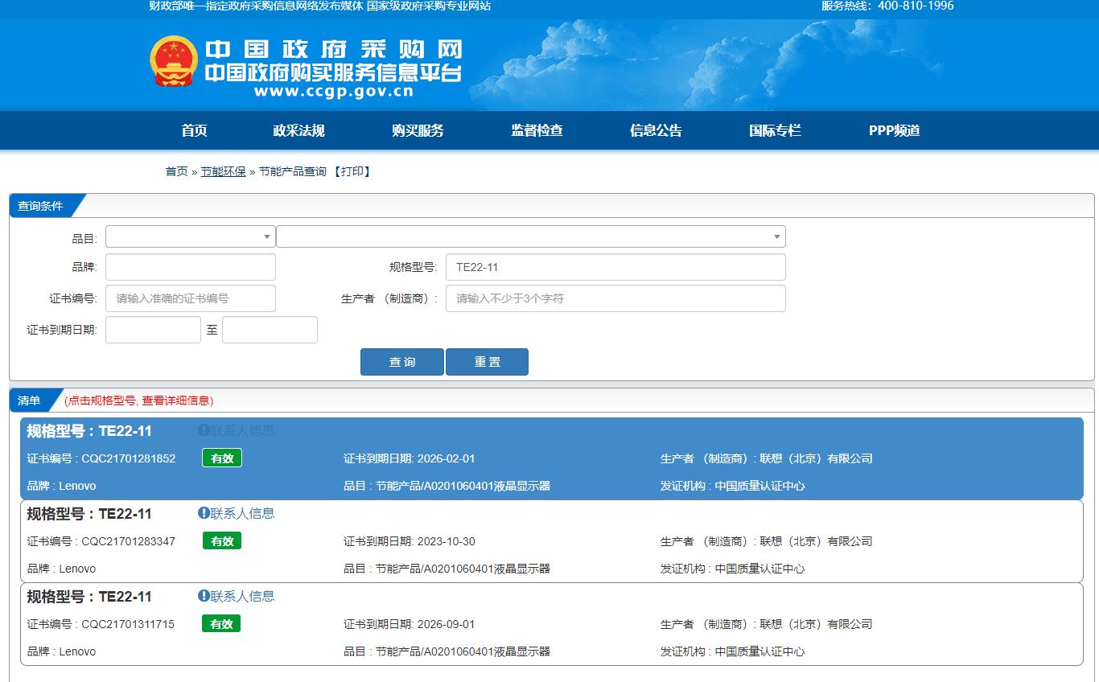Open 政采法规 navigation menu
This screenshot has width=1099, height=682.
click(298, 130)
